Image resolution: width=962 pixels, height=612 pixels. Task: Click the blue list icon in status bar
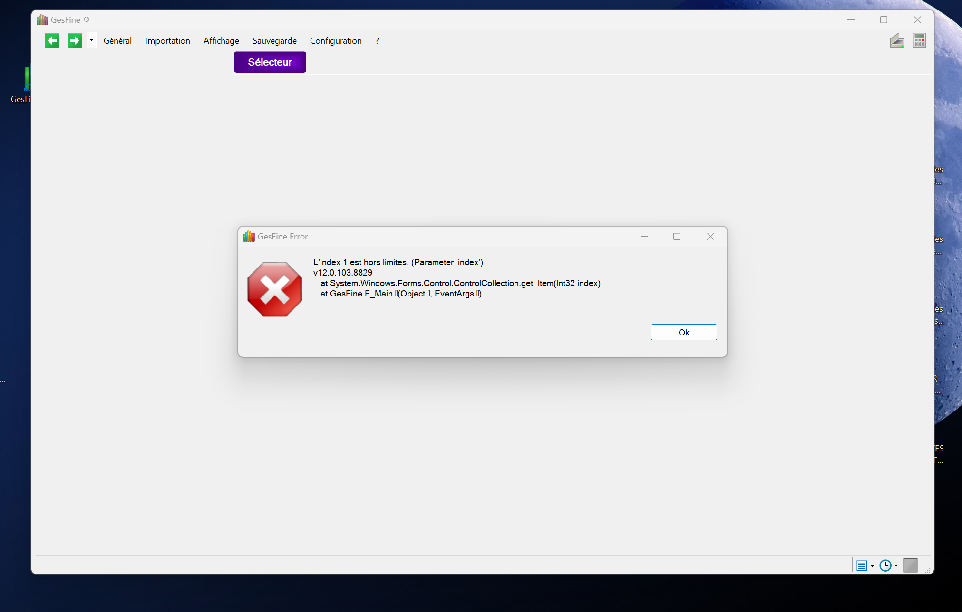tap(861, 565)
